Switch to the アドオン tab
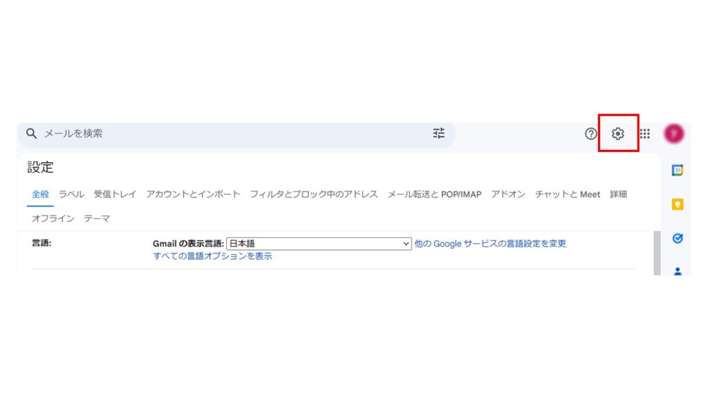This screenshot has width=708, height=398. (x=508, y=194)
